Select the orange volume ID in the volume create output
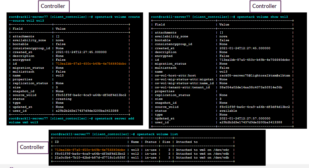The image size is (309, 168). click(91, 64)
